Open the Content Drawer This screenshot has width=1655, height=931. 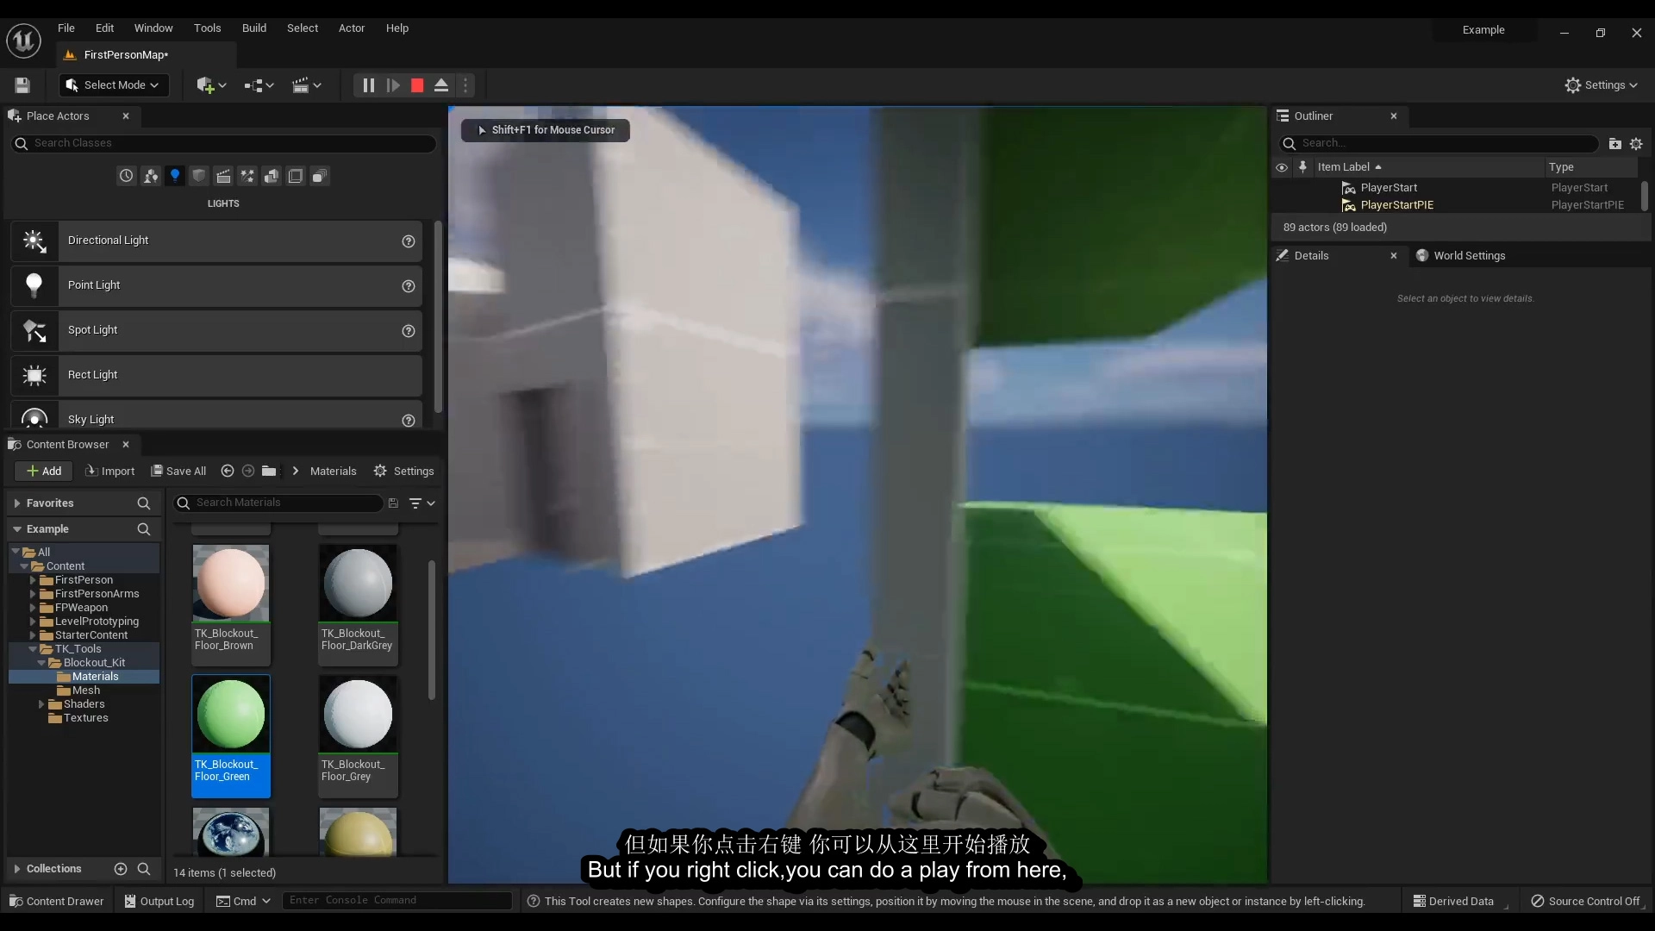[57, 901]
